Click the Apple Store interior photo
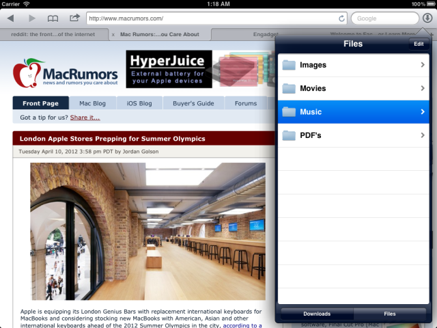This screenshot has width=437, height=328. tap(147, 232)
